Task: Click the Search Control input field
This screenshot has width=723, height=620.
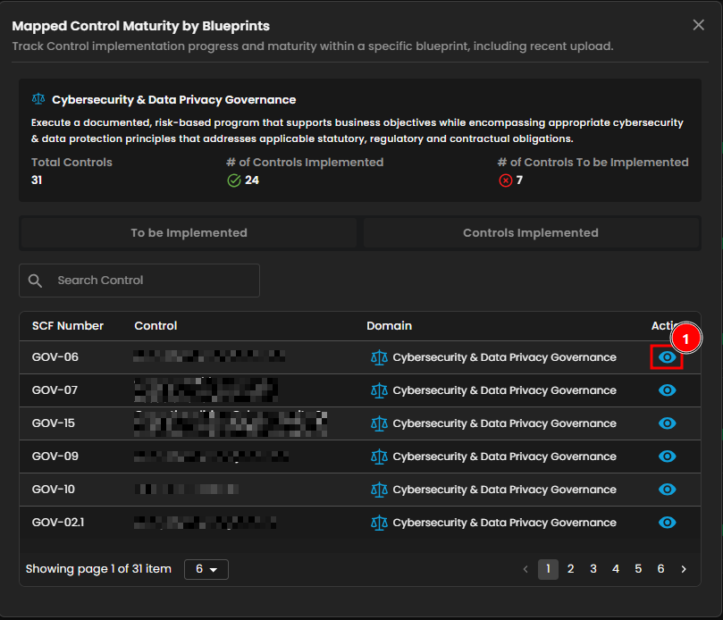Action: 152,281
